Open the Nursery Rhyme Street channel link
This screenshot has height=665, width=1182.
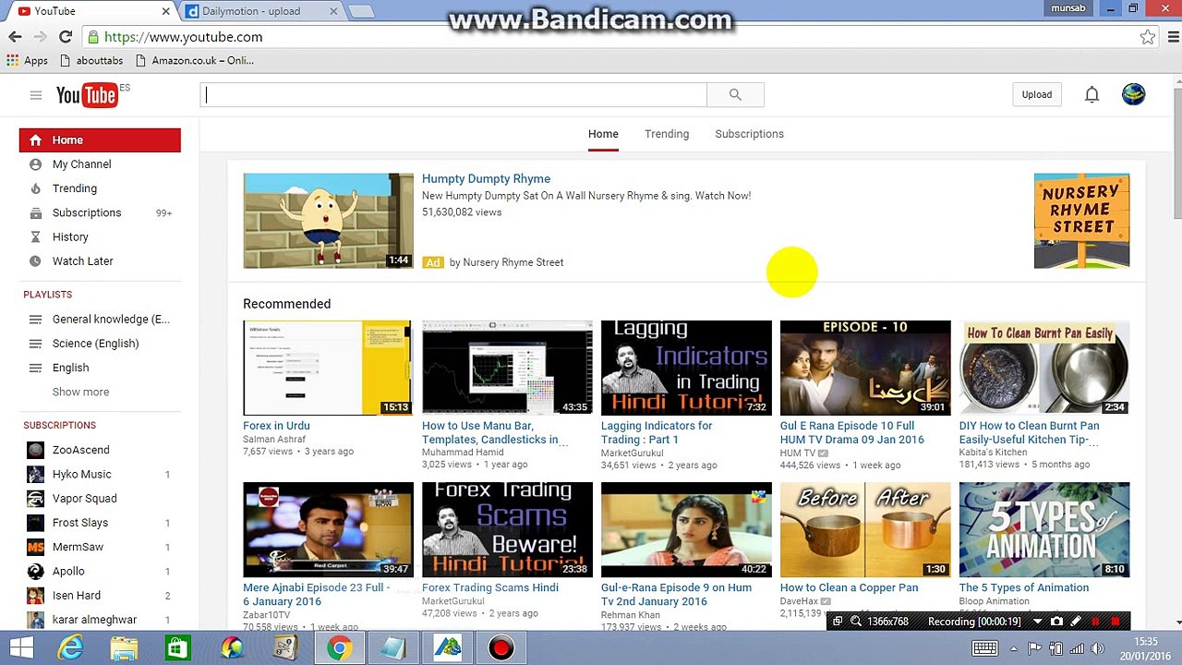(x=513, y=262)
